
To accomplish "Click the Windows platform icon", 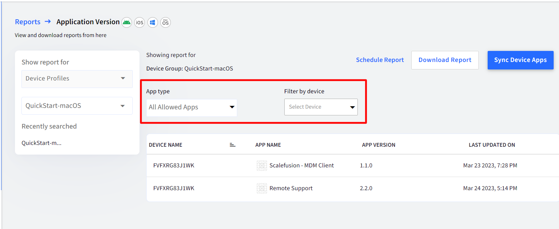I will click(153, 22).
